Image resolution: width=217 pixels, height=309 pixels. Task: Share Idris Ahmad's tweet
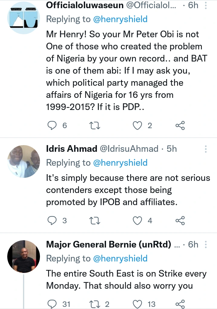click(x=180, y=221)
